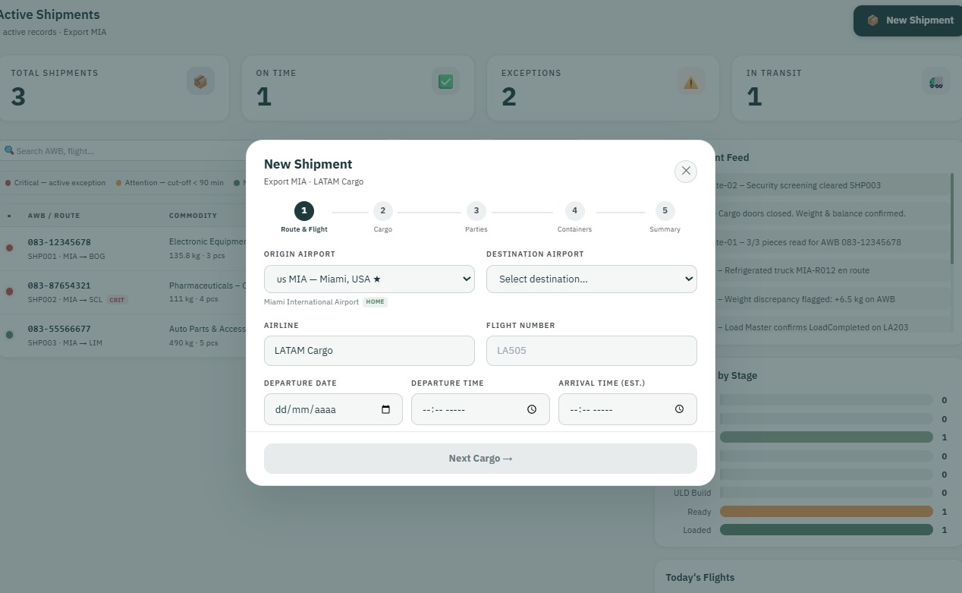Select step 4 Containers
Image resolution: width=962 pixels, height=593 pixels.
coord(574,217)
